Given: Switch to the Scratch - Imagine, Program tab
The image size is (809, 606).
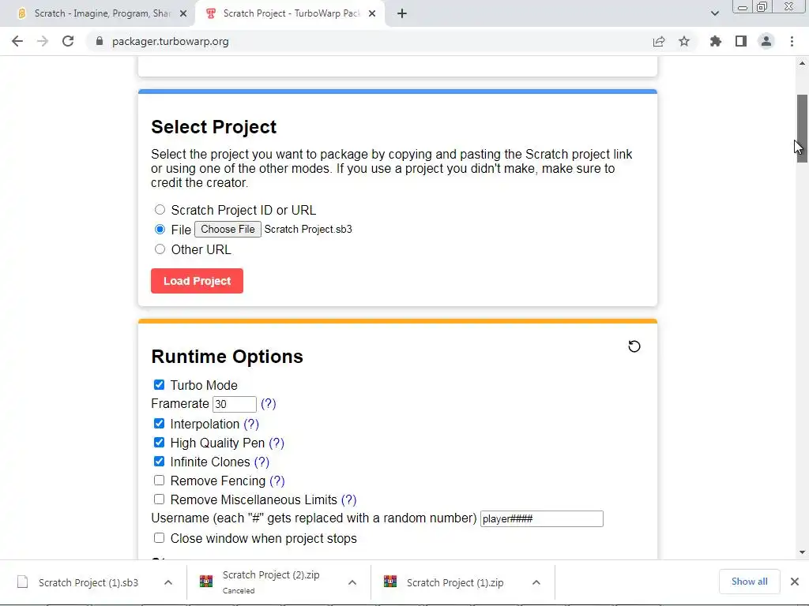Looking at the screenshot, I should click(102, 13).
